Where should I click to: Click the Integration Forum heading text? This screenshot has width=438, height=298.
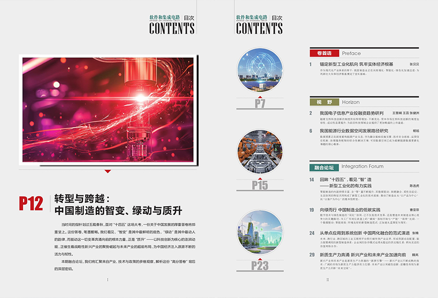click(362, 167)
